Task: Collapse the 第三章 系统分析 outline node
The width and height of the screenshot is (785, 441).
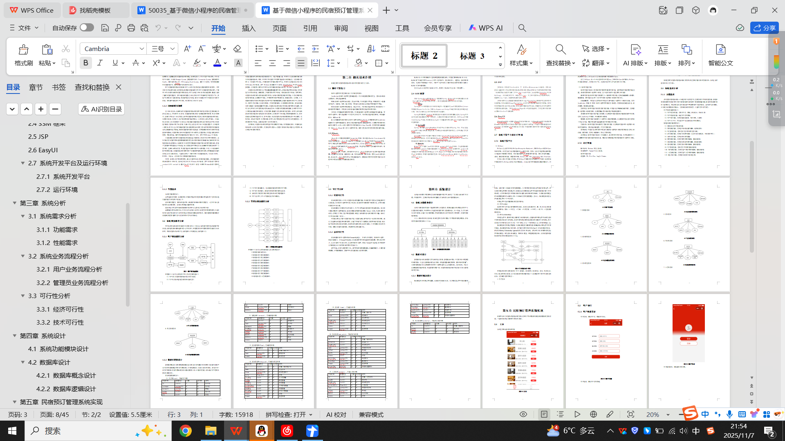Action: point(14,203)
